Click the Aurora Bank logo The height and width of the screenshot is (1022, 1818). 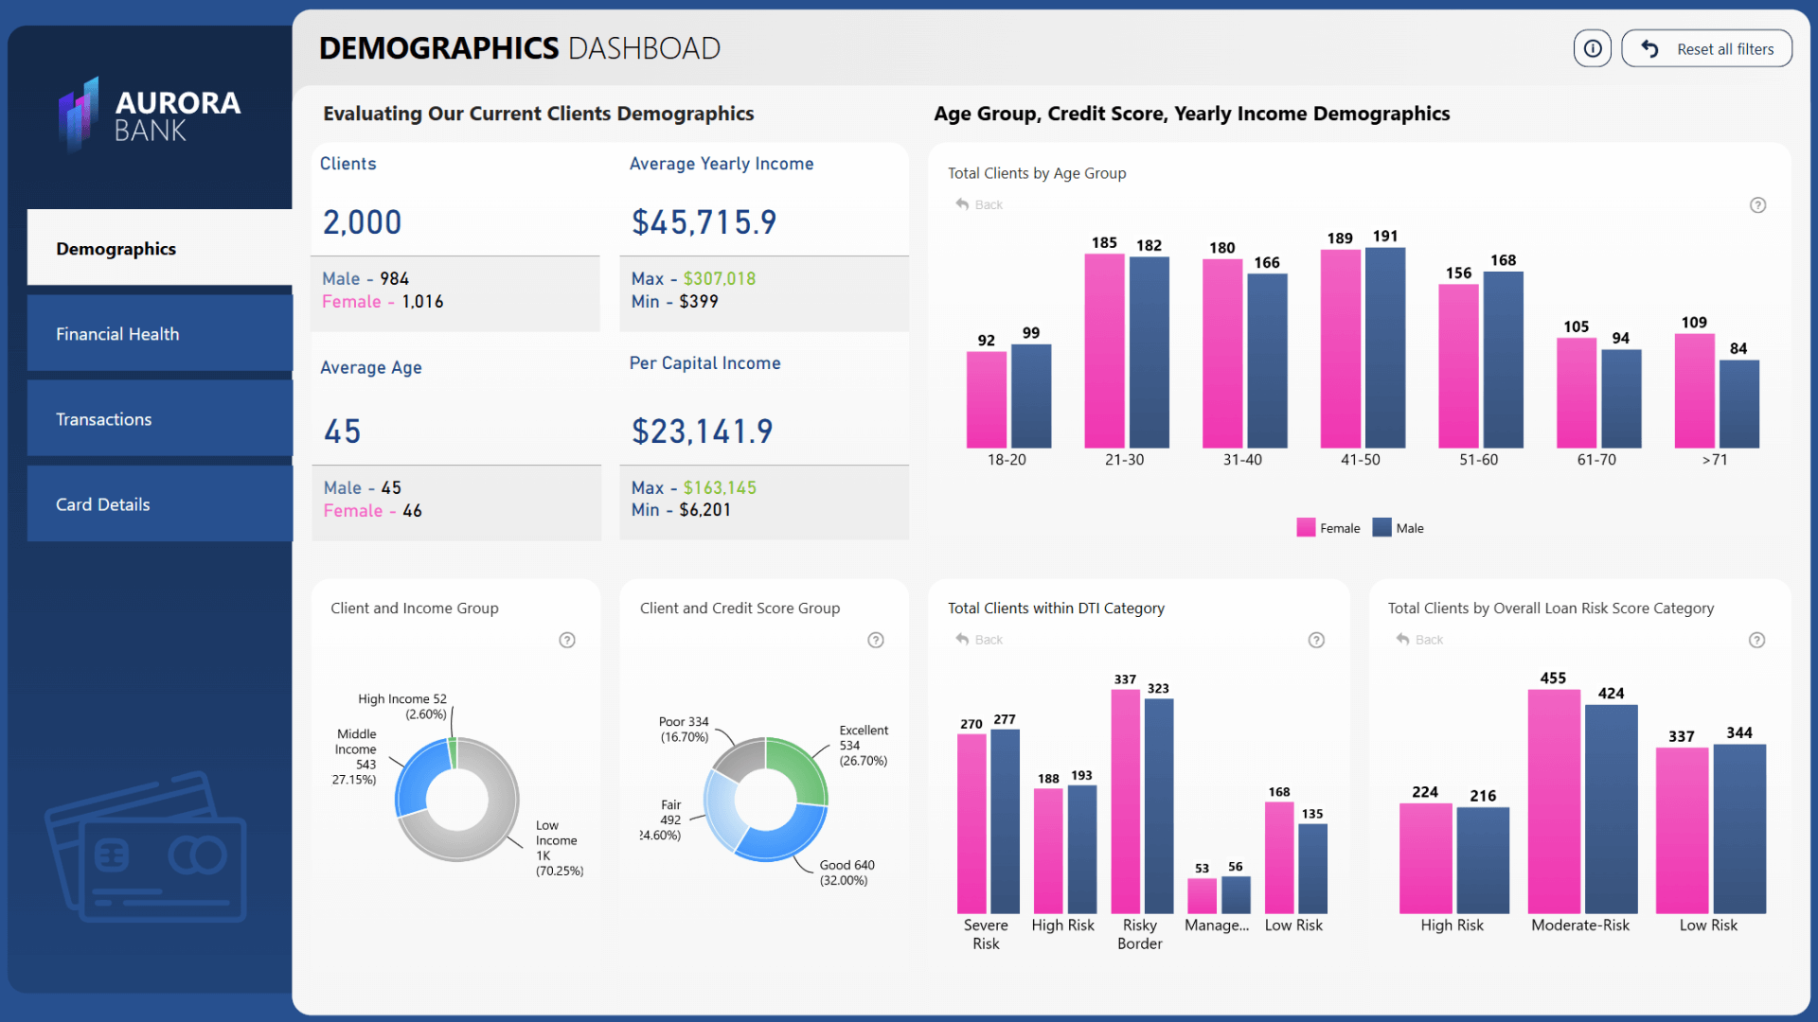[x=149, y=114]
